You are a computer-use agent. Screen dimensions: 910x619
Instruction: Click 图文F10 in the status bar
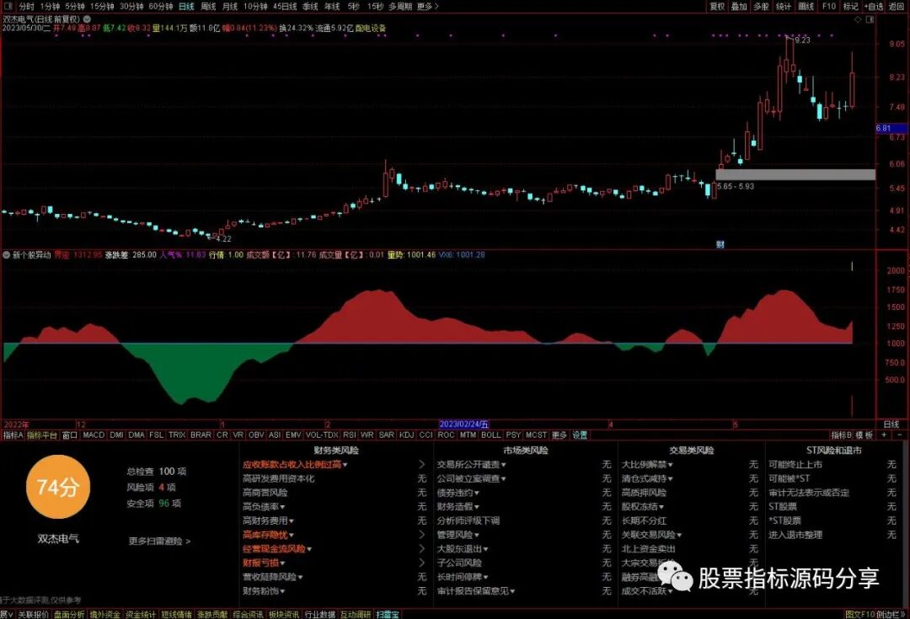tap(859, 614)
